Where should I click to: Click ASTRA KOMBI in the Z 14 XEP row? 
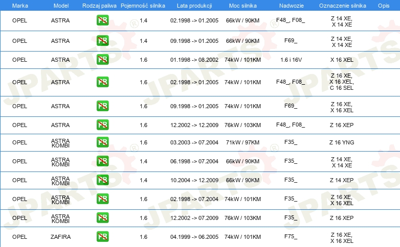pyautogui.click(x=60, y=181)
